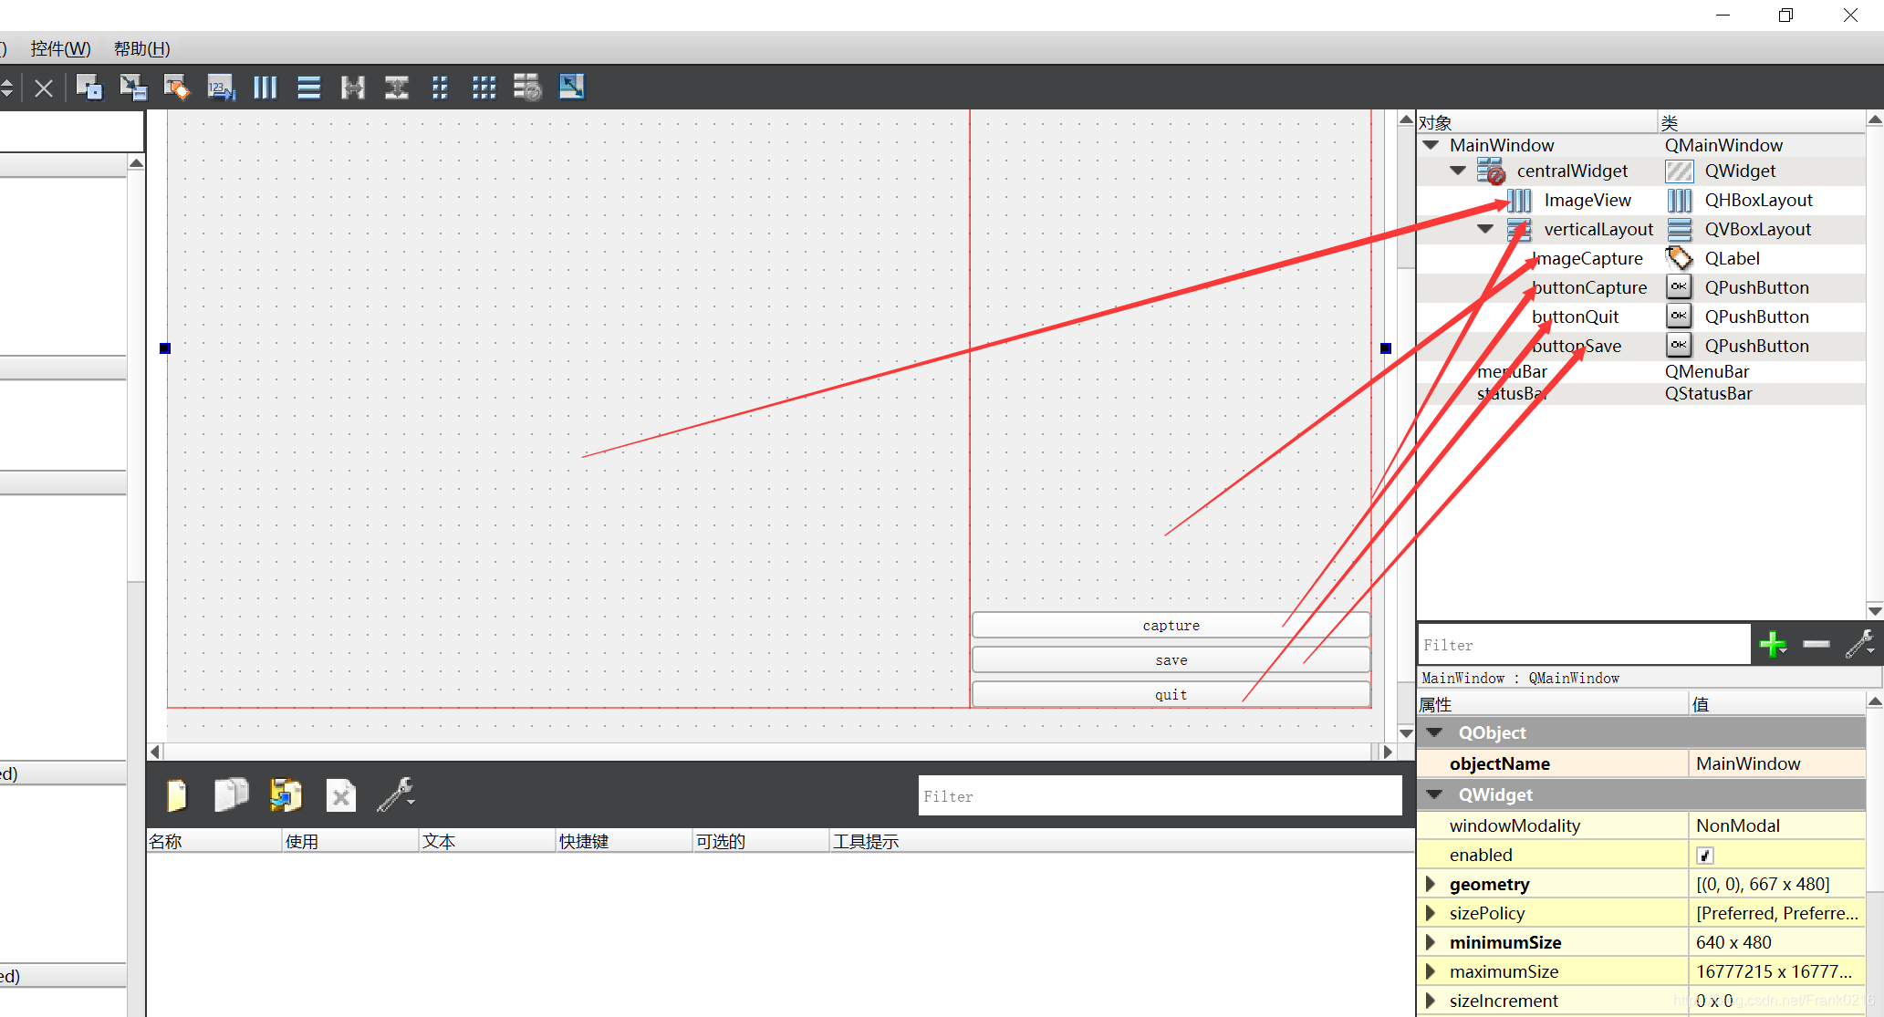Select ImageView in object tree
Image resolution: width=1884 pixels, height=1017 pixels.
tap(1587, 200)
